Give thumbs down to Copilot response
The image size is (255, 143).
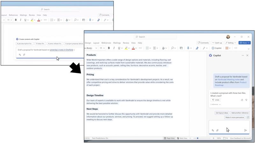(x=246, y=100)
